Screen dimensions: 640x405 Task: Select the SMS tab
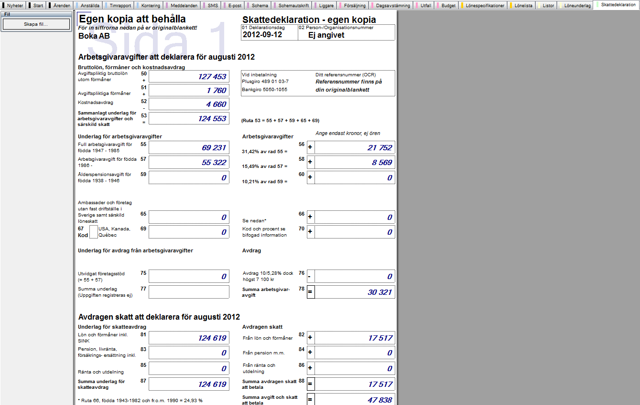tap(211, 6)
